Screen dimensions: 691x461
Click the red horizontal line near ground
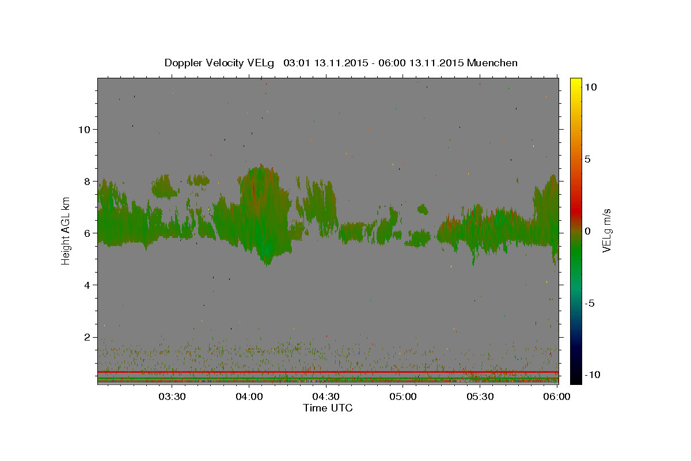pyautogui.click(x=328, y=372)
